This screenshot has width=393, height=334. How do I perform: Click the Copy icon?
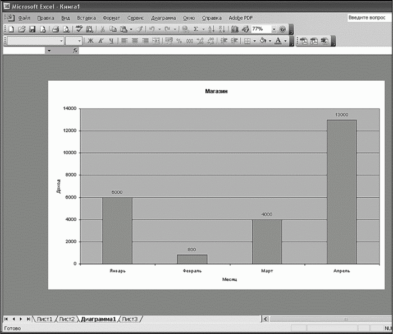click(x=113, y=29)
